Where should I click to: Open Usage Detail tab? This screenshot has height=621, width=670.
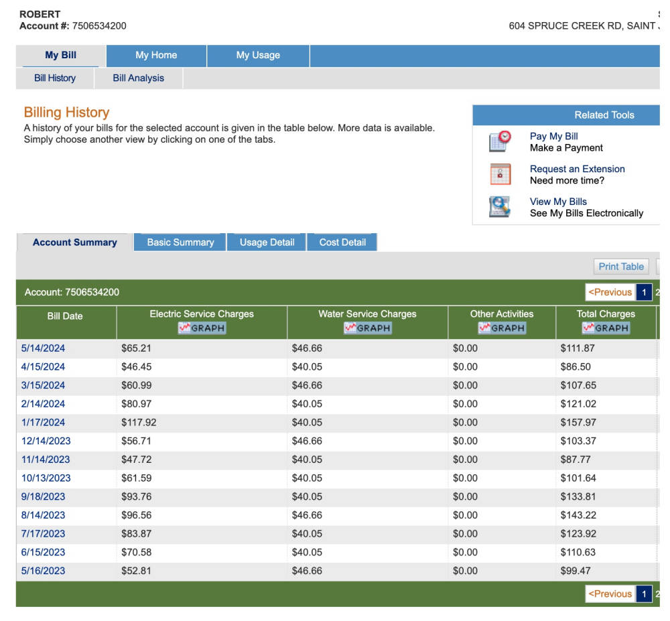click(x=267, y=243)
